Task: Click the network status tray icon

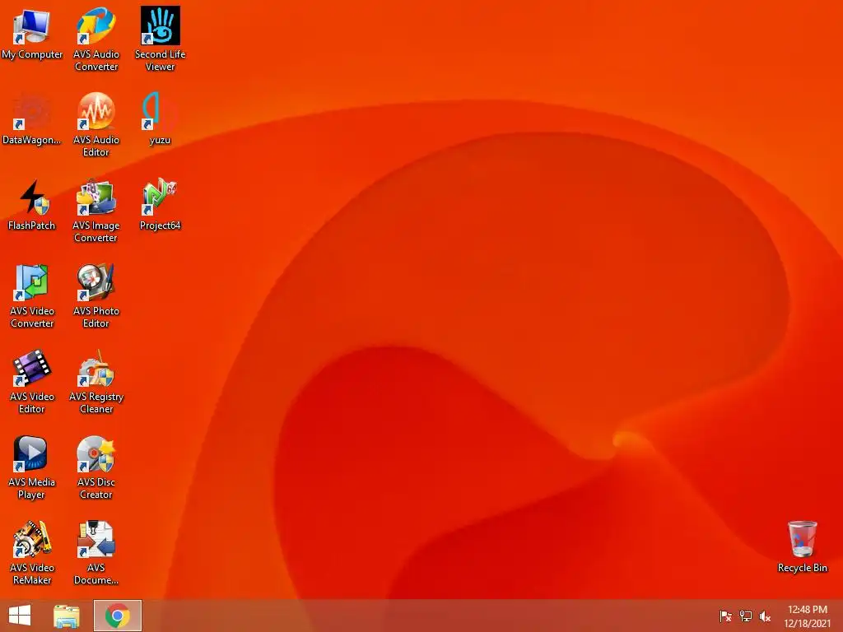Action: 746,616
